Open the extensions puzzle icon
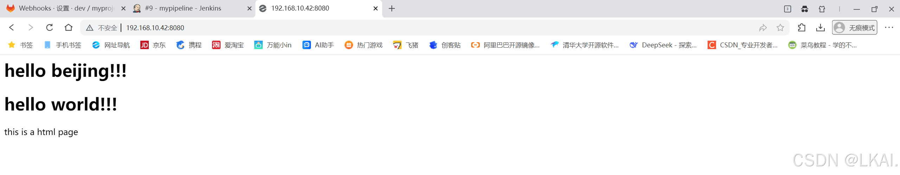This screenshot has height=175, width=900. pos(802,28)
